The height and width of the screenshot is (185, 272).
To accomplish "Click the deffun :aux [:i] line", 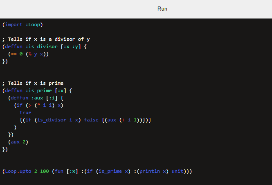I will 40,98.
